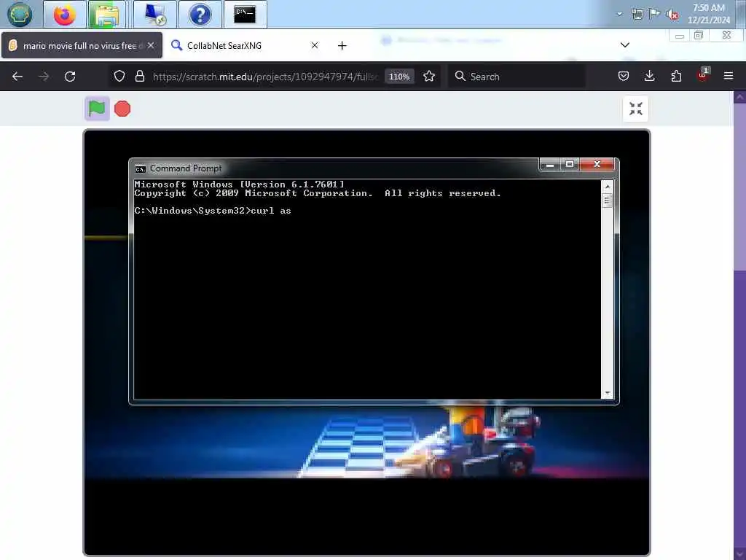Screen dimensions: 746x560
Task: Restore down the Firefox window
Action: (699, 36)
